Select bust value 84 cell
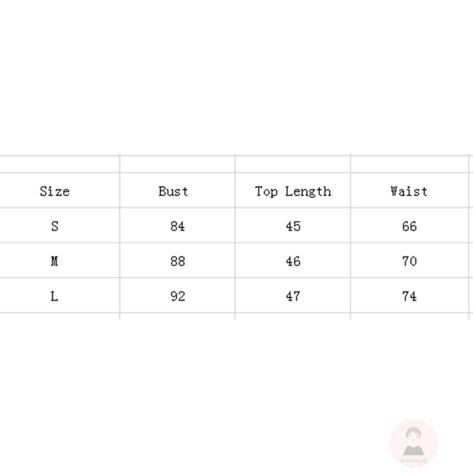473x473 pixels. pyautogui.click(x=177, y=226)
